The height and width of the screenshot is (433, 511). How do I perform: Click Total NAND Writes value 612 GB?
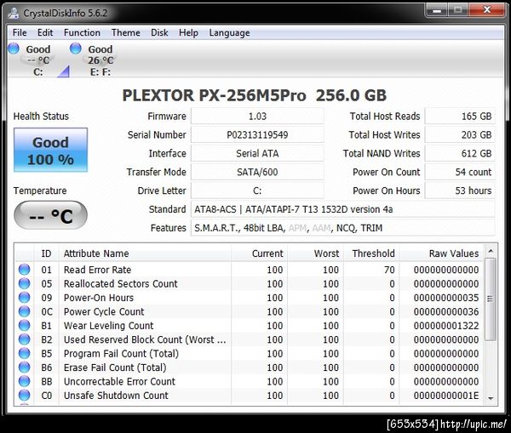click(x=460, y=153)
